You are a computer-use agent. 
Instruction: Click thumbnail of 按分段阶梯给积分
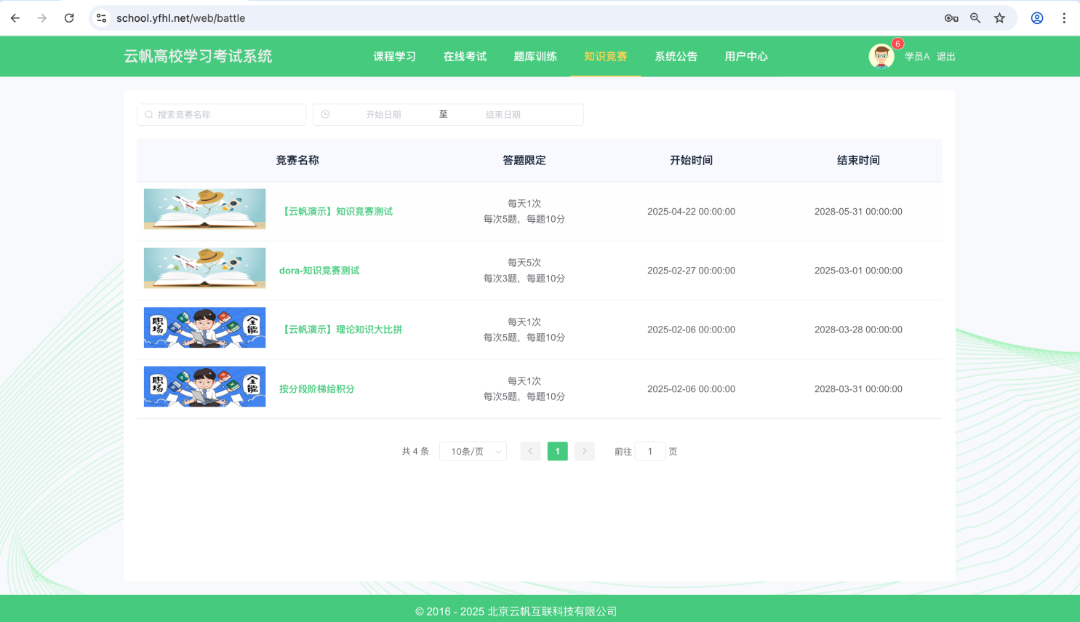[x=205, y=386]
